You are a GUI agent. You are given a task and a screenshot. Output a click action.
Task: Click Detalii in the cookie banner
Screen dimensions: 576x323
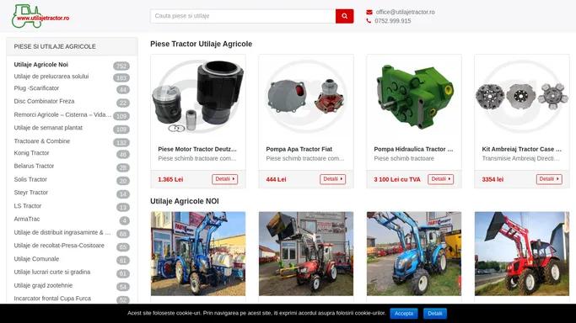pos(435,314)
